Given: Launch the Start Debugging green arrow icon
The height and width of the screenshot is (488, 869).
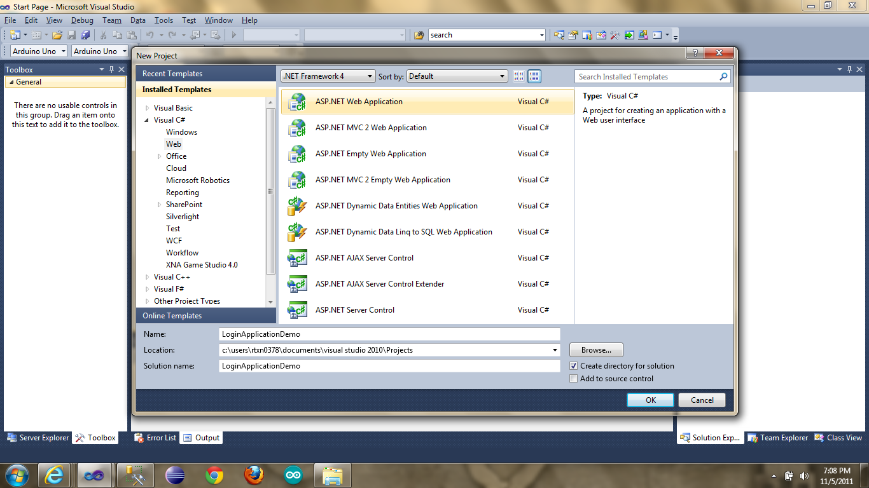Looking at the screenshot, I should (233, 35).
